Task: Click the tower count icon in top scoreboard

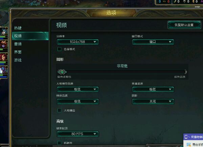Action: [184, 2]
